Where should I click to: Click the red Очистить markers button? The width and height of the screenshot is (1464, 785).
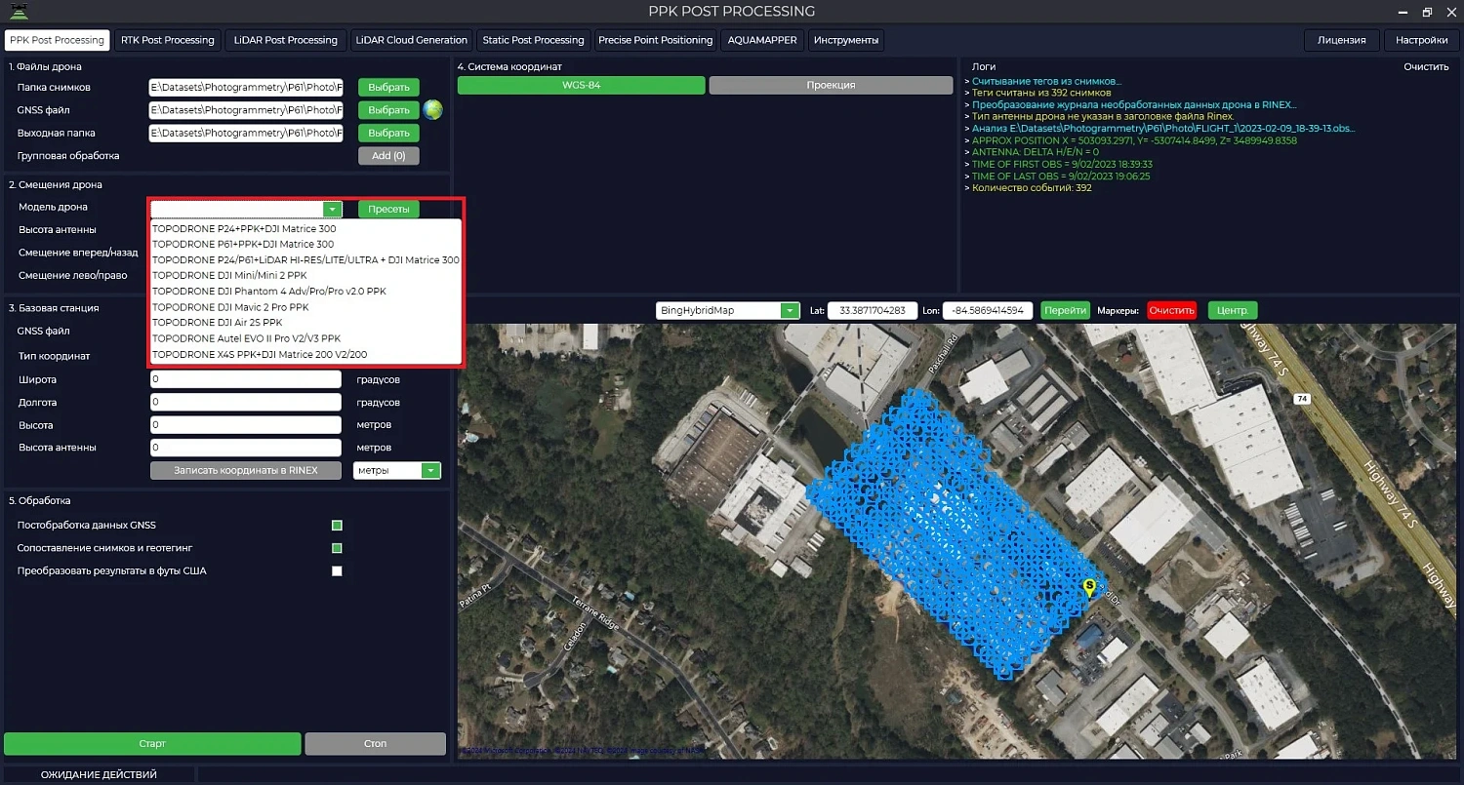pyautogui.click(x=1171, y=311)
